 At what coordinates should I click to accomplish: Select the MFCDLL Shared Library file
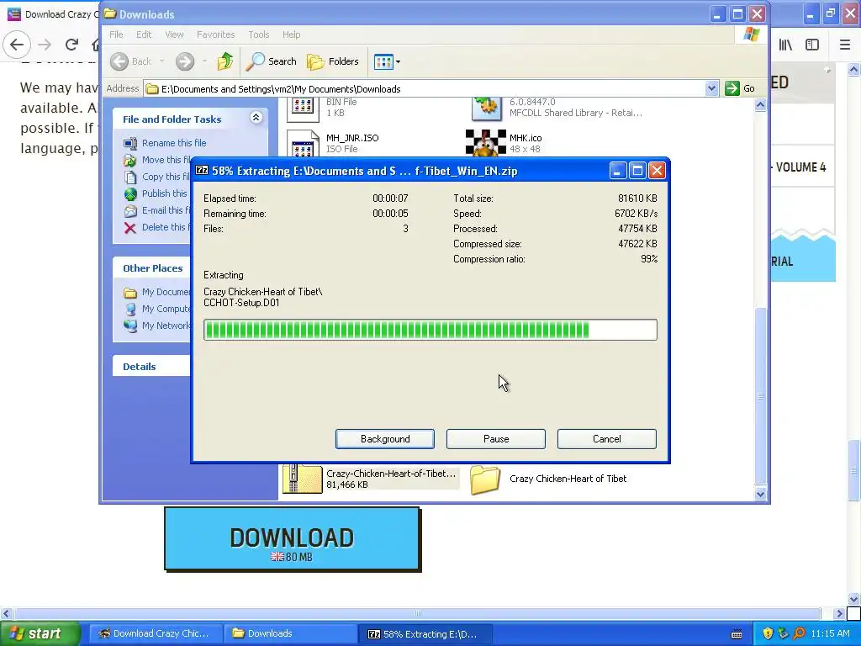(557, 109)
